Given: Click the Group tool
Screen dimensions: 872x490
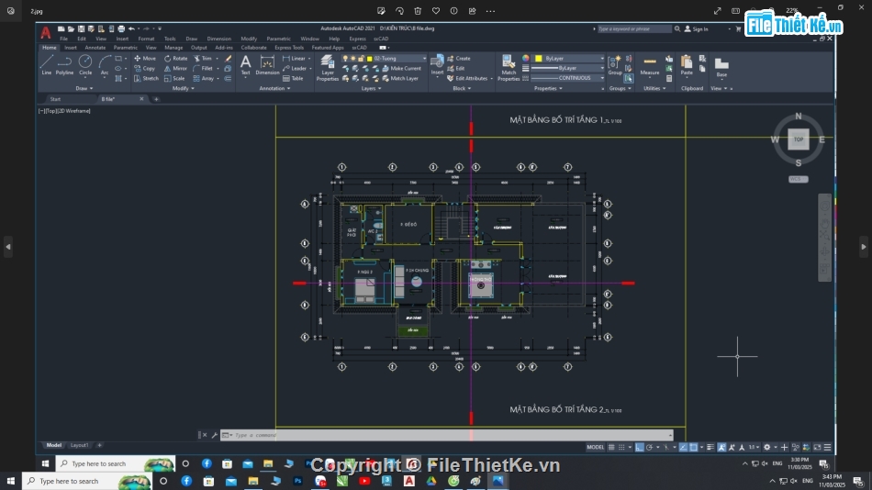Looking at the screenshot, I should (x=614, y=65).
